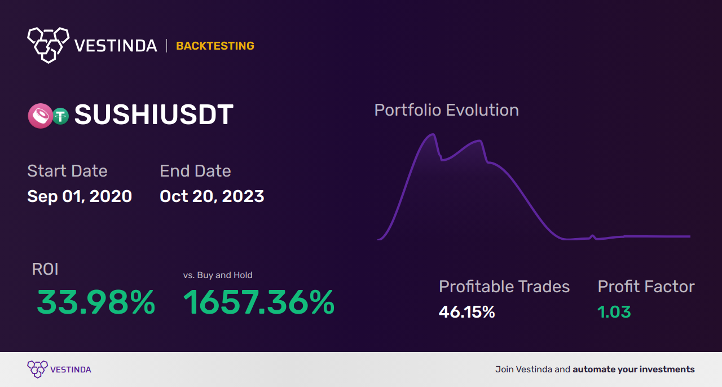Screen dimensions: 722x387
Task: Click the green Tether coin icon
Action: tap(60, 116)
